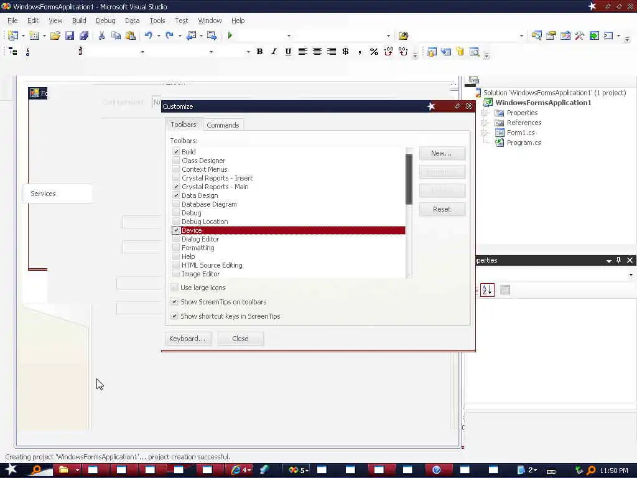
Task: Check the Context Menus toolbar checkbox
Action: (x=176, y=169)
